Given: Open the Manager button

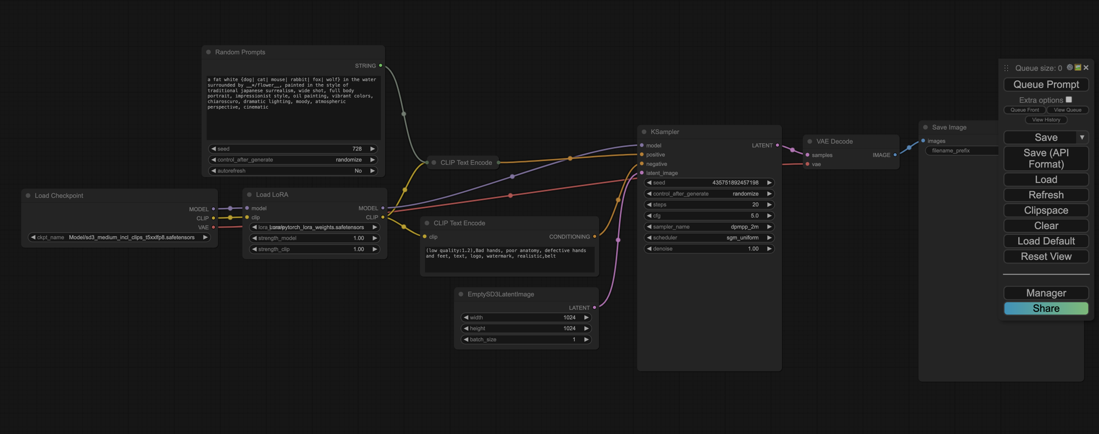Looking at the screenshot, I should coord(1046,293).
